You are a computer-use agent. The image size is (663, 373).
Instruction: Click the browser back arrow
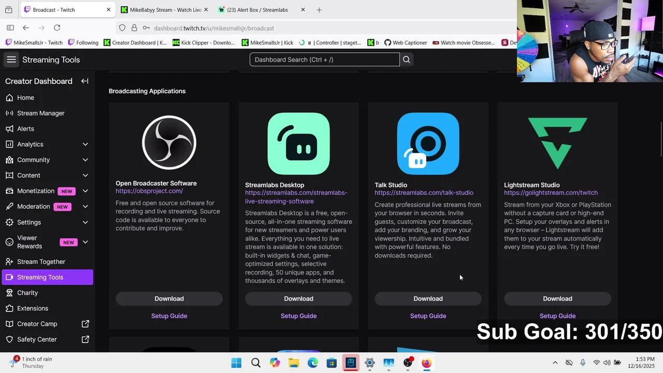26,28
